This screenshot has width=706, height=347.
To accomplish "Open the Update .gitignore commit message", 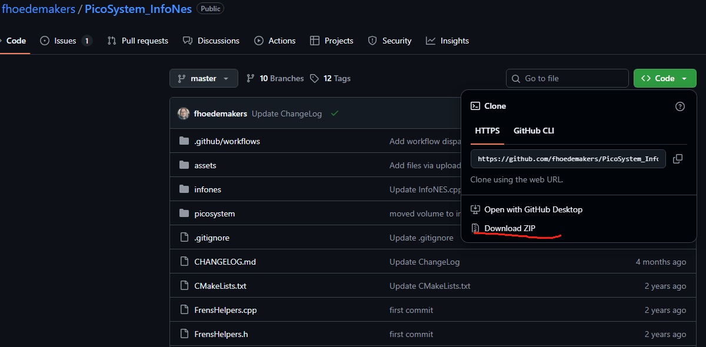I will tap(421, 238).
